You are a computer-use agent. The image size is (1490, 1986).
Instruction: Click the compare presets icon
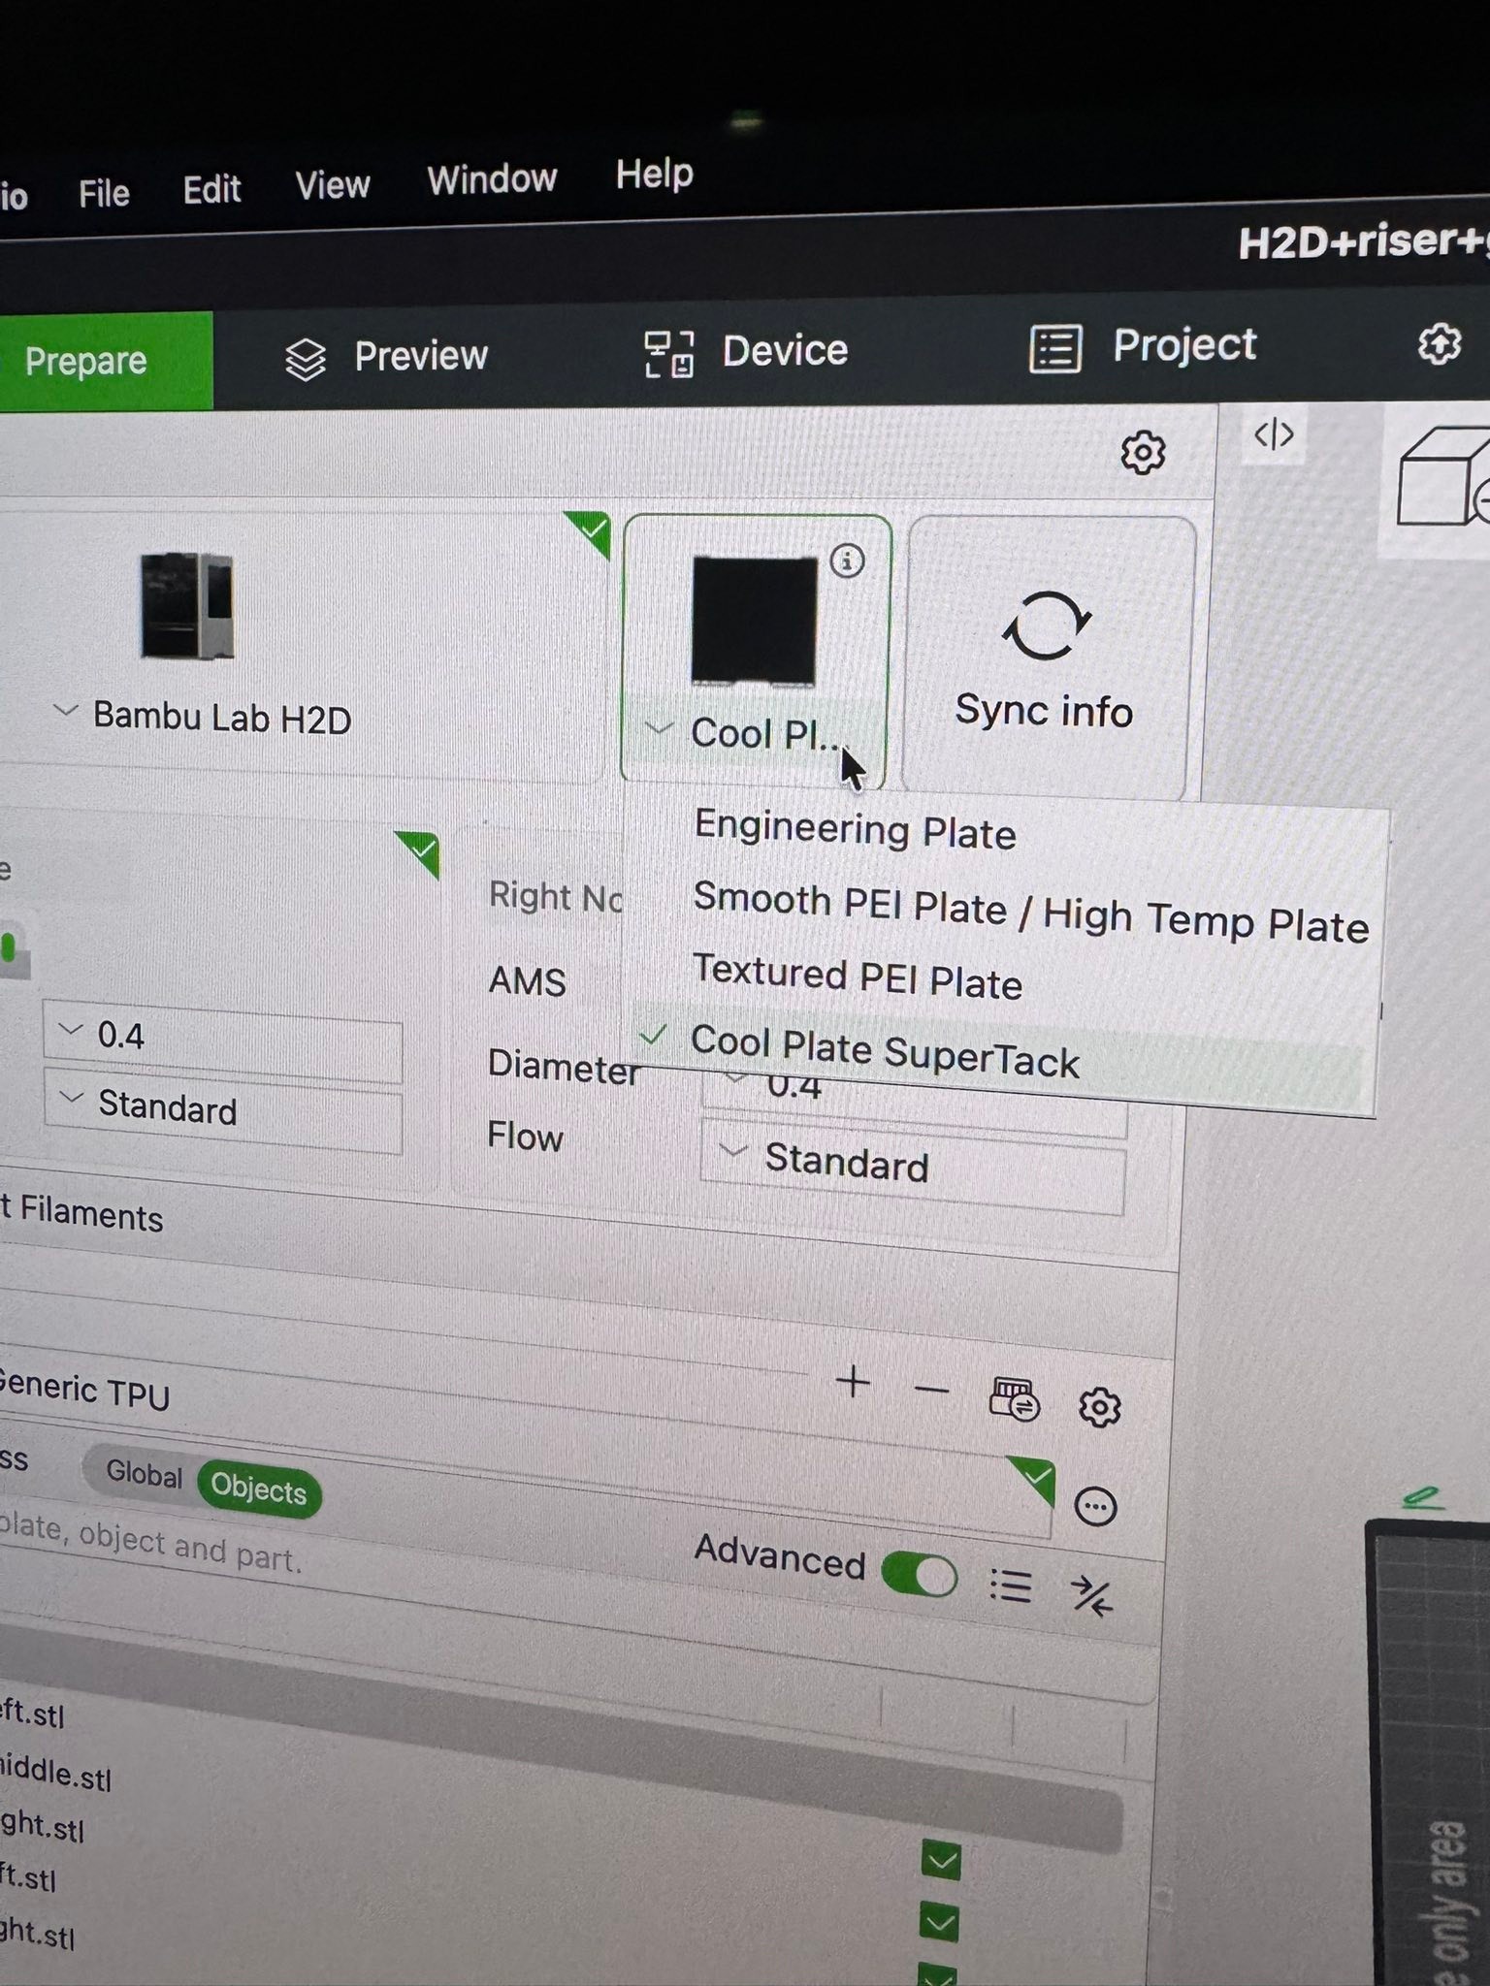(1090, 1597)
